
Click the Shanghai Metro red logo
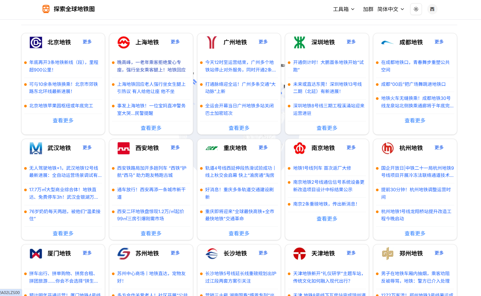click(124, 42)
